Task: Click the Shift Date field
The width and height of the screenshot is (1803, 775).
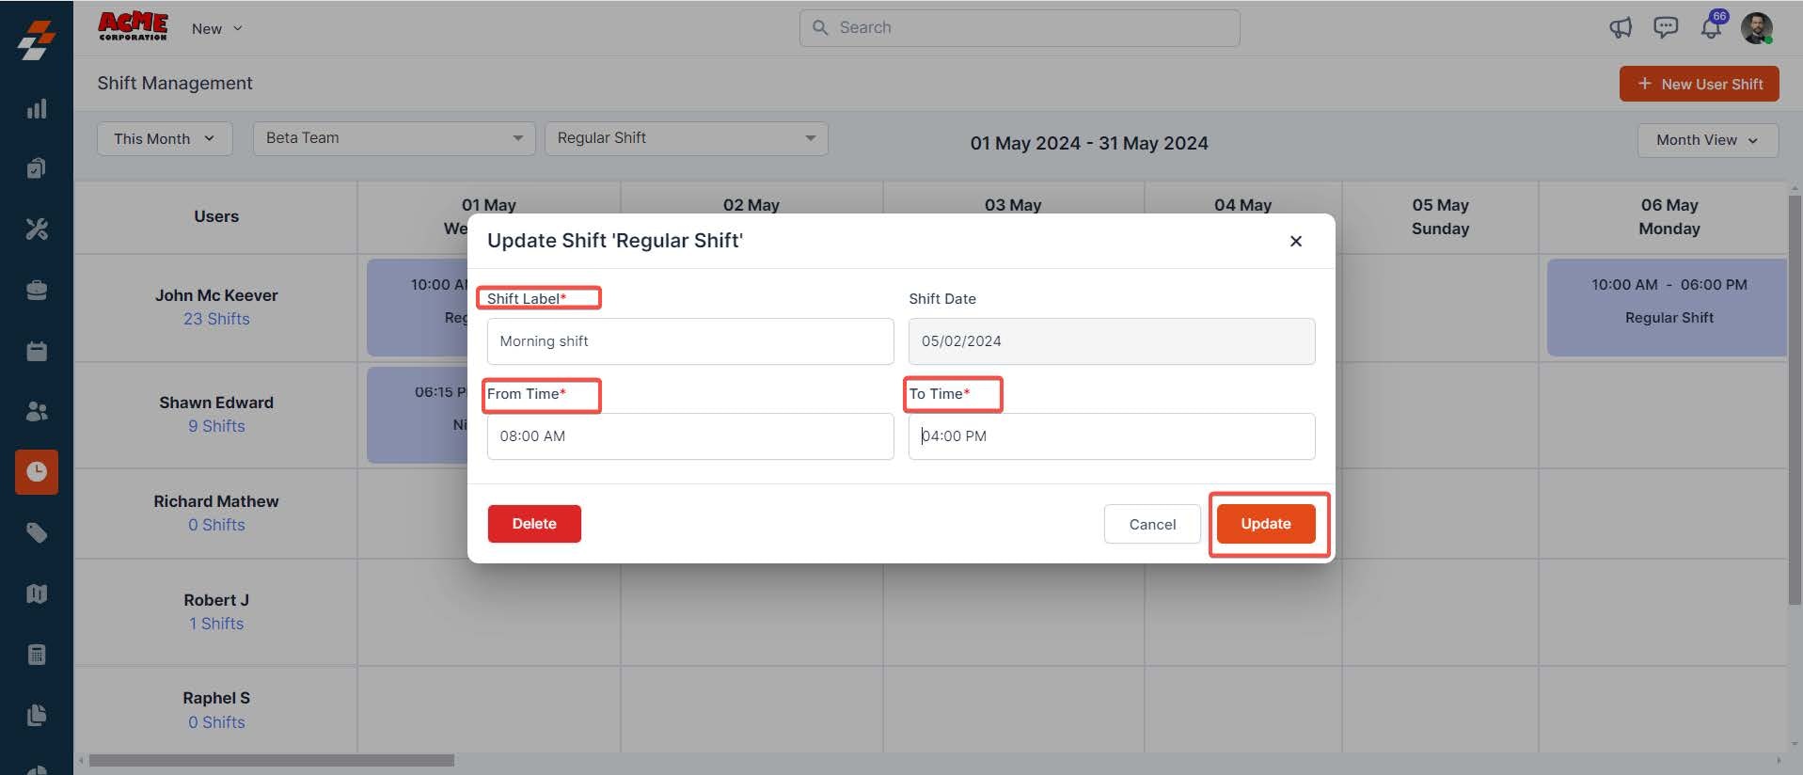Action: point(1112,341)
